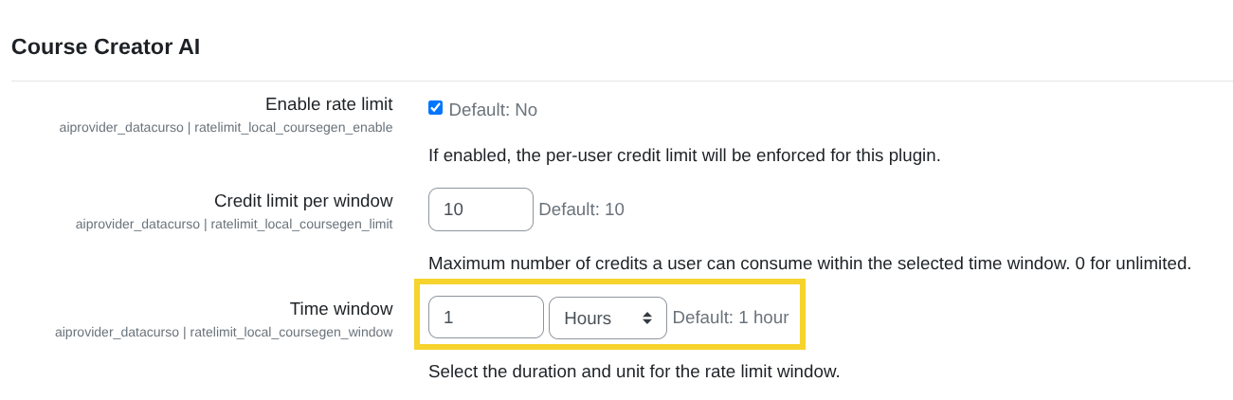1233x400 pixels.
Task: Click the Credit limit per window input
Action: (x=481, y=209)
